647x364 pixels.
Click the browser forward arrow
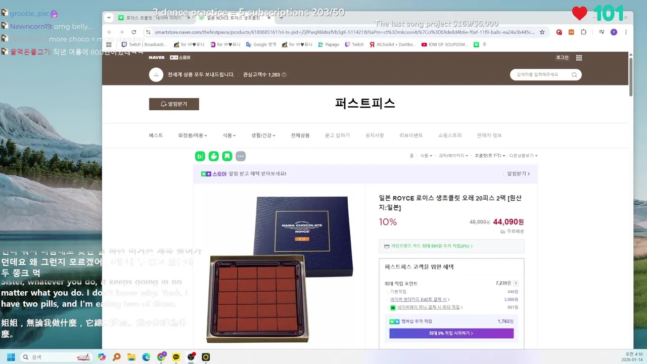(121, 32)
